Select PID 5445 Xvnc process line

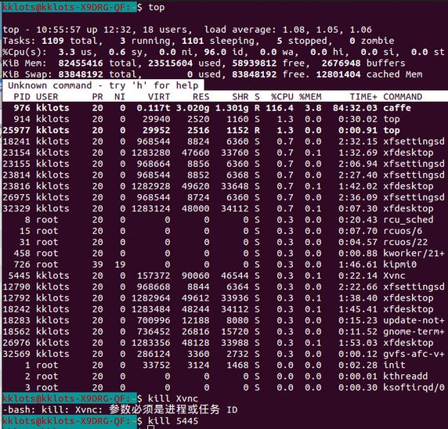(x=224, y=276)
